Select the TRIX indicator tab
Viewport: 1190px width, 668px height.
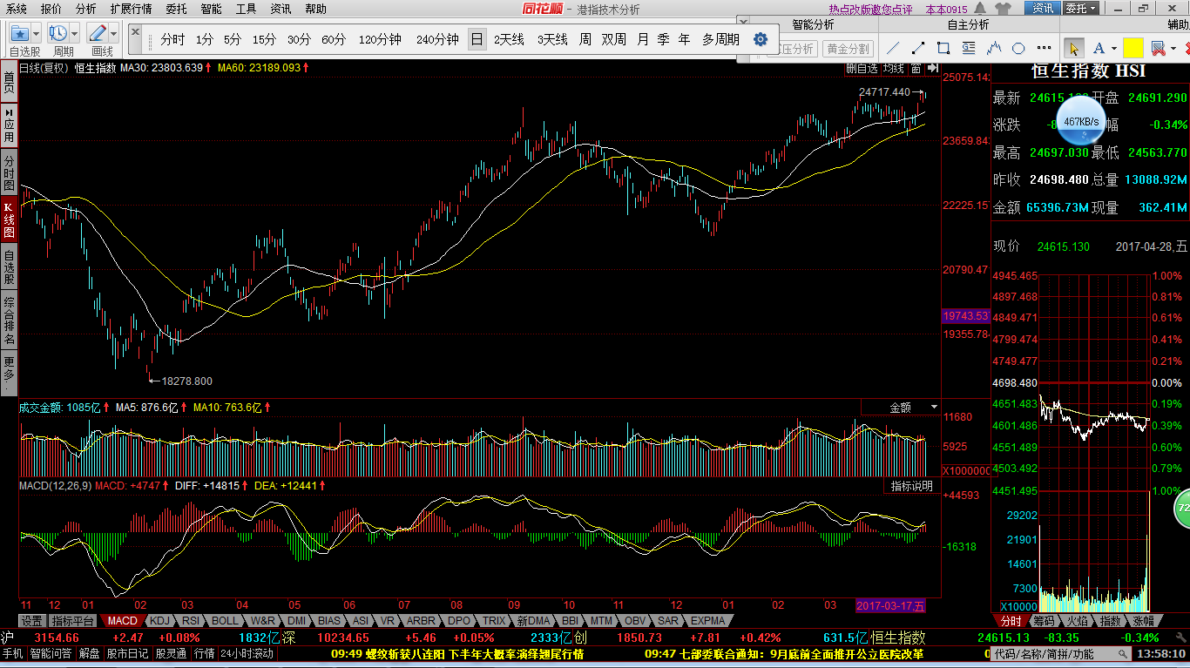coord(494,621)
